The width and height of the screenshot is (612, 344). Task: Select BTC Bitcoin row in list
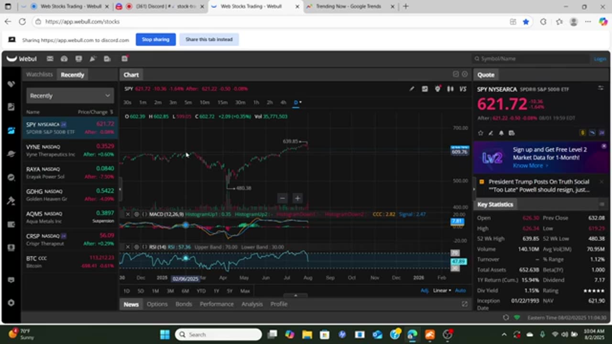(x=70, y=262)
